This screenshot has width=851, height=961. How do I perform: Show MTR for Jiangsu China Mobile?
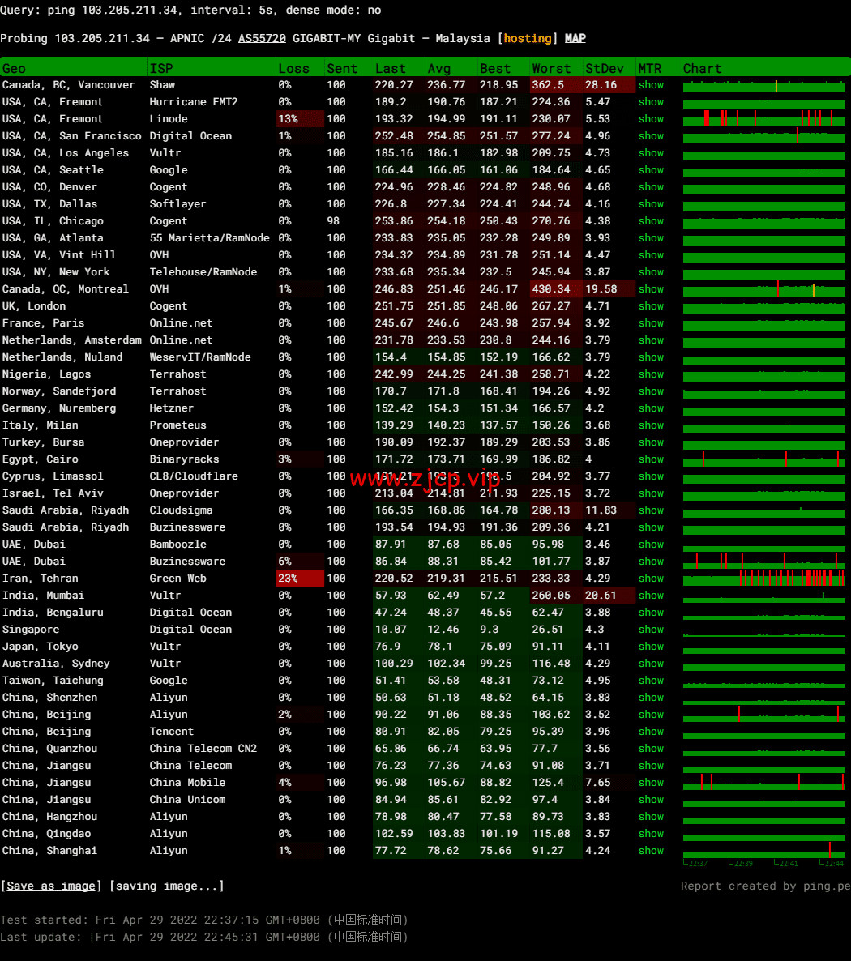651,783
